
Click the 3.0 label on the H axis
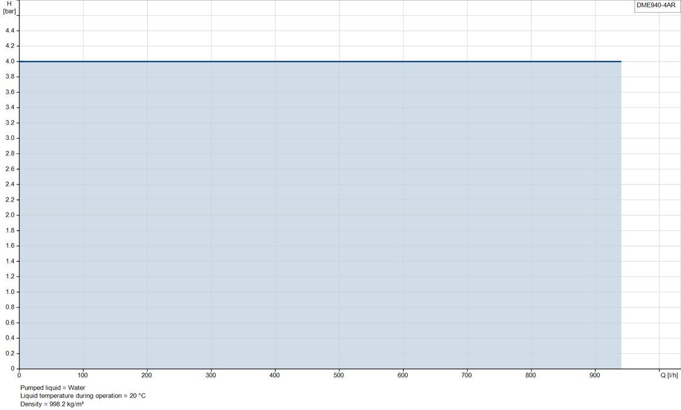[10, 138]
